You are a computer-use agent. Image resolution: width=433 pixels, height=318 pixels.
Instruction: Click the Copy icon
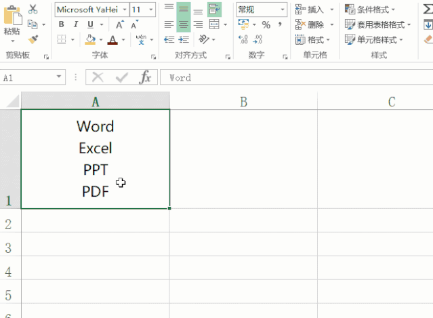[x=33, y=24]
